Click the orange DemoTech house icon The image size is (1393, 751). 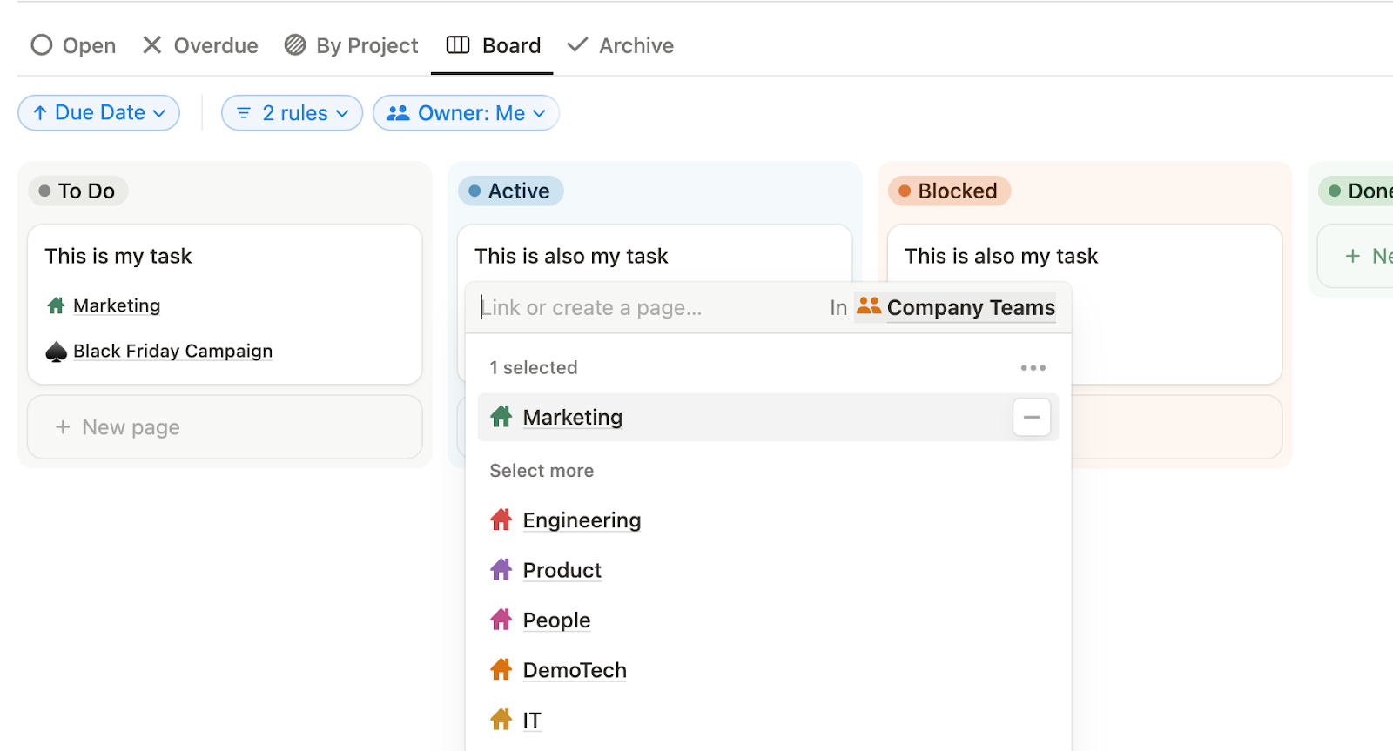(x=501, y=670)
